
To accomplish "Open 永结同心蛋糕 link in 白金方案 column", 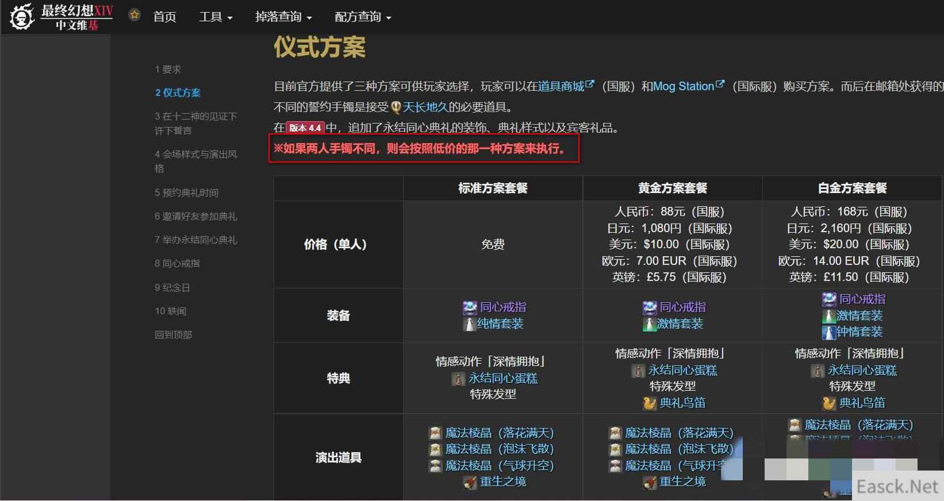I will coord(862,370).
